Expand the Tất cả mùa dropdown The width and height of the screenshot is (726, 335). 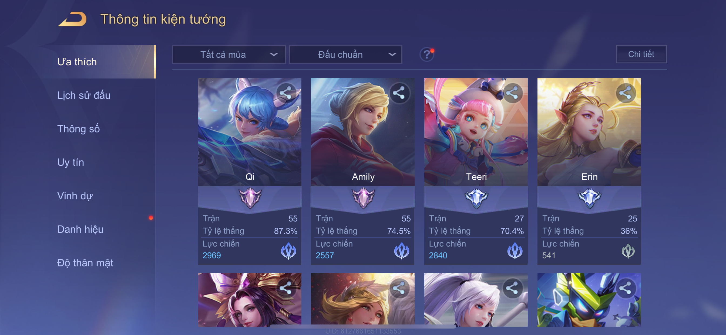coord(229,54)
